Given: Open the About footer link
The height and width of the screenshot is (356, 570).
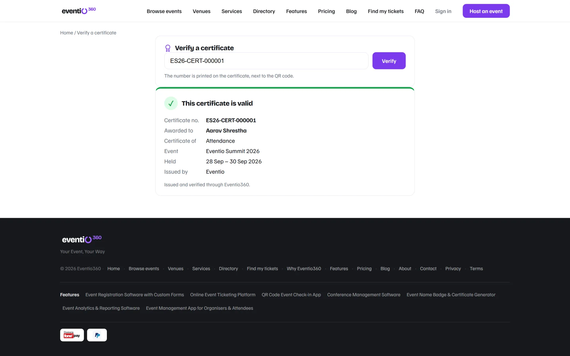Looking at the screenshot, I should [405, 268].
